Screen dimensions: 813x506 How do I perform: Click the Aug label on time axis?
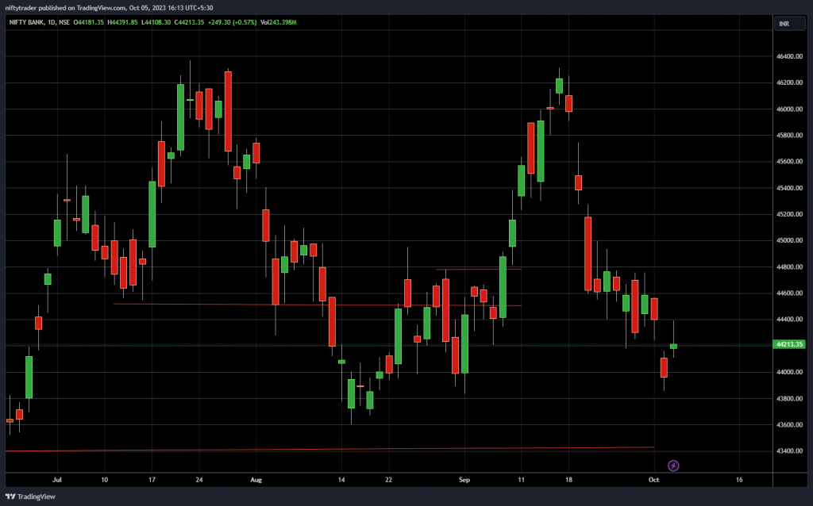(x=256, y=480)
